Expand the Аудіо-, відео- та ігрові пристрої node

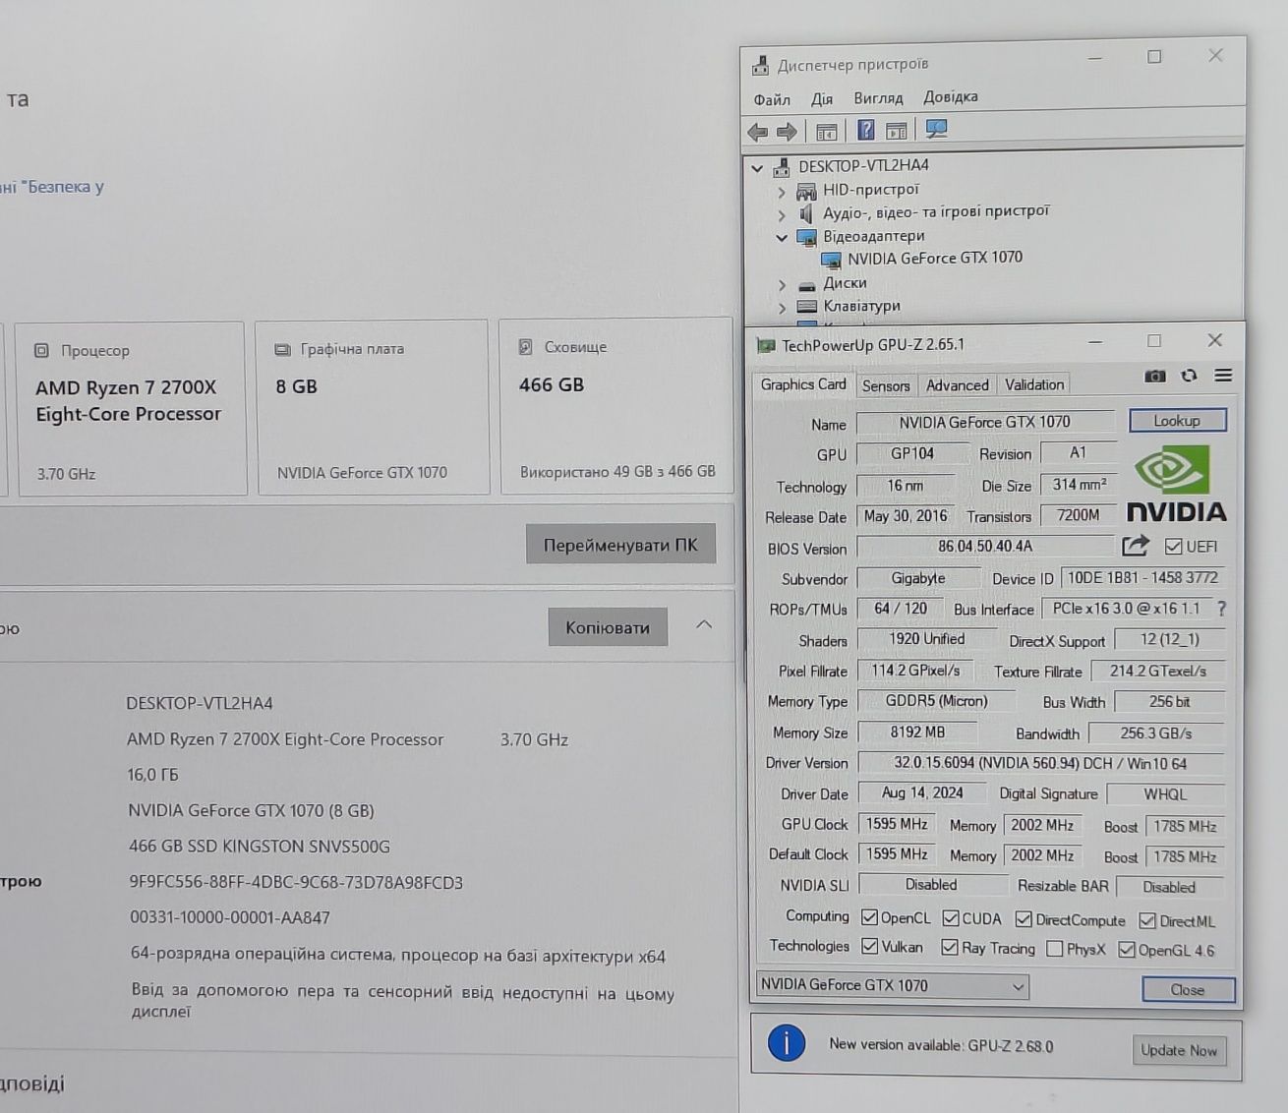coord(783,214)
